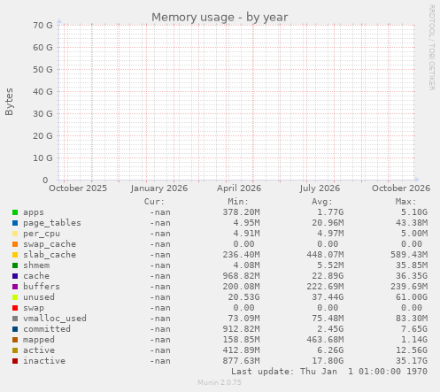This screenshot has width=440, height=392.
Task: Click the '10 G' y-axis label
Action: click(42, 158)
